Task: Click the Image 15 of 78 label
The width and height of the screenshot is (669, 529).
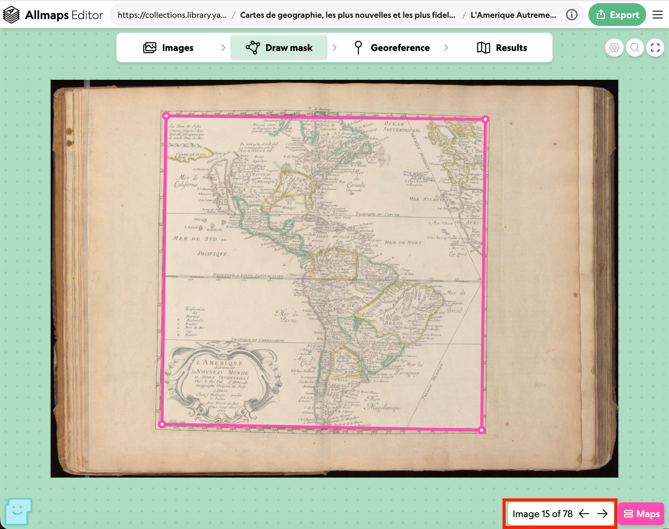Action: point(543,514)
